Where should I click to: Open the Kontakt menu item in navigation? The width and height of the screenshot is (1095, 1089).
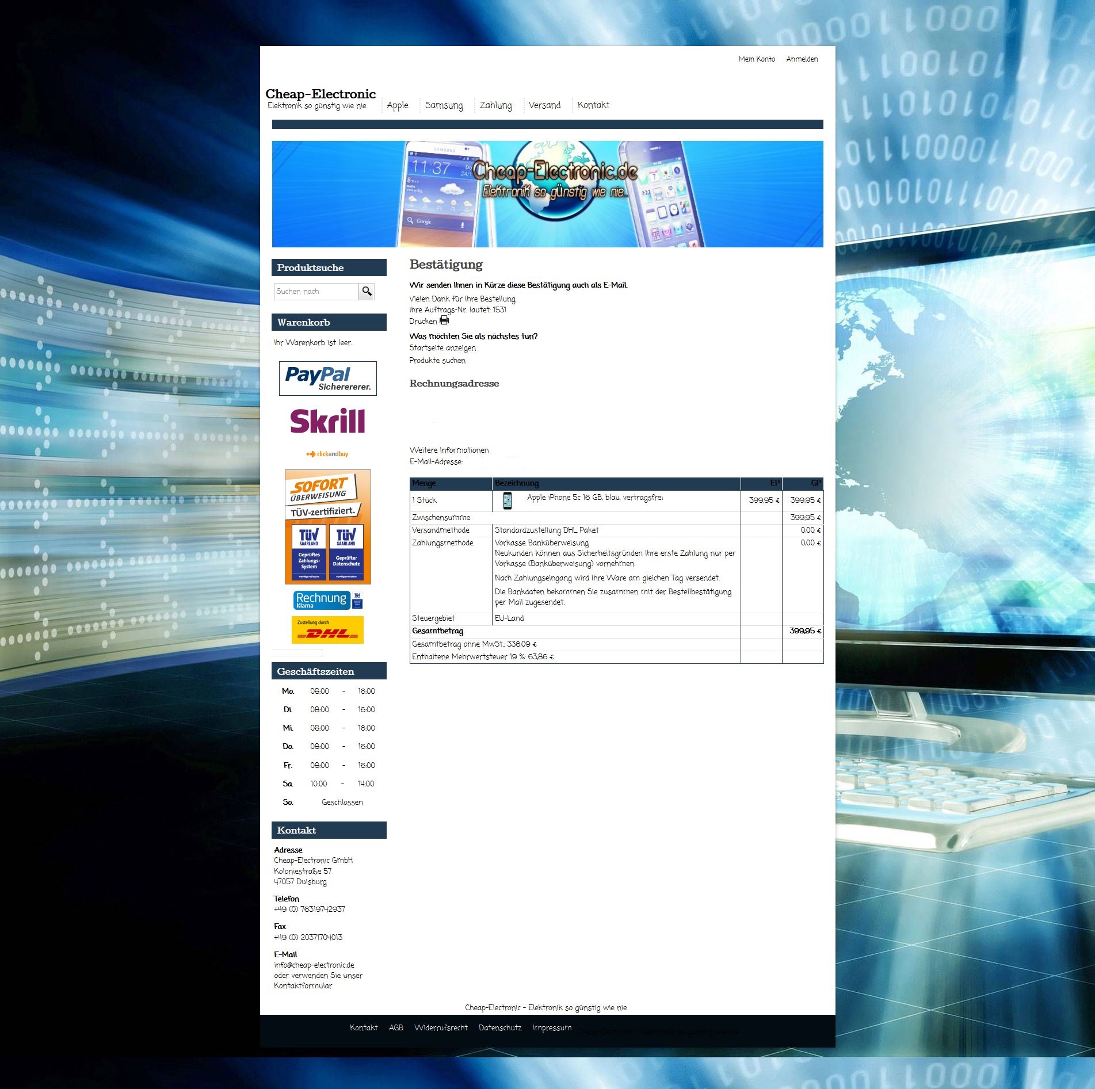point(593,105)
